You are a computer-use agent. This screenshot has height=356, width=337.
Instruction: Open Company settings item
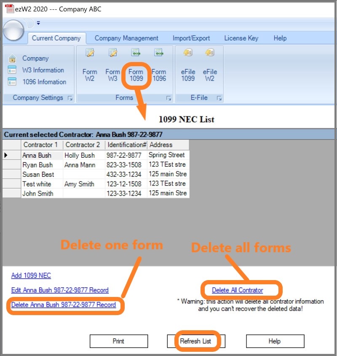point(35,58)
